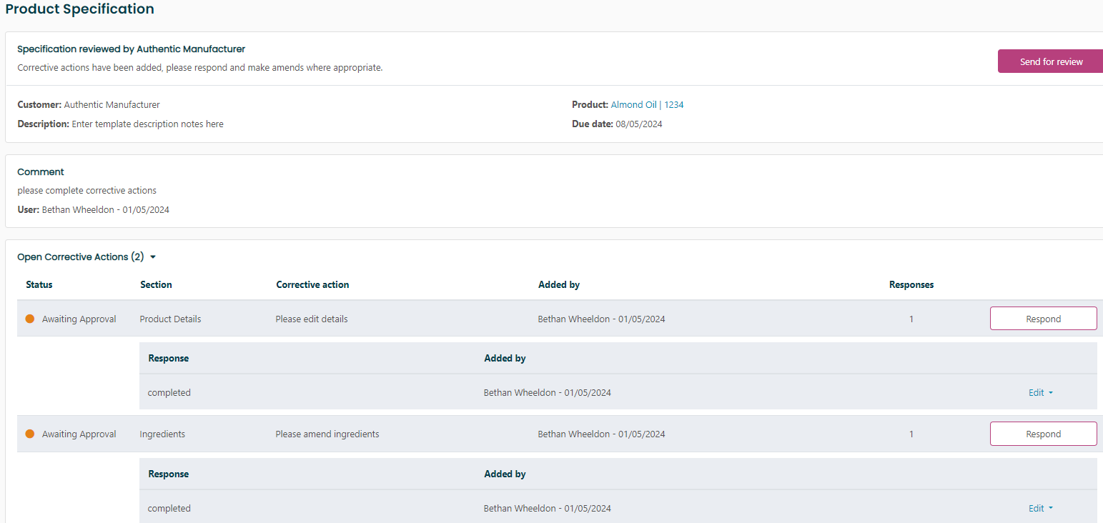The width and height of the screenshot is (1103, 523).
Task: Click the 'please complete corrective actions' comment
Action: (x=86, y=191)
